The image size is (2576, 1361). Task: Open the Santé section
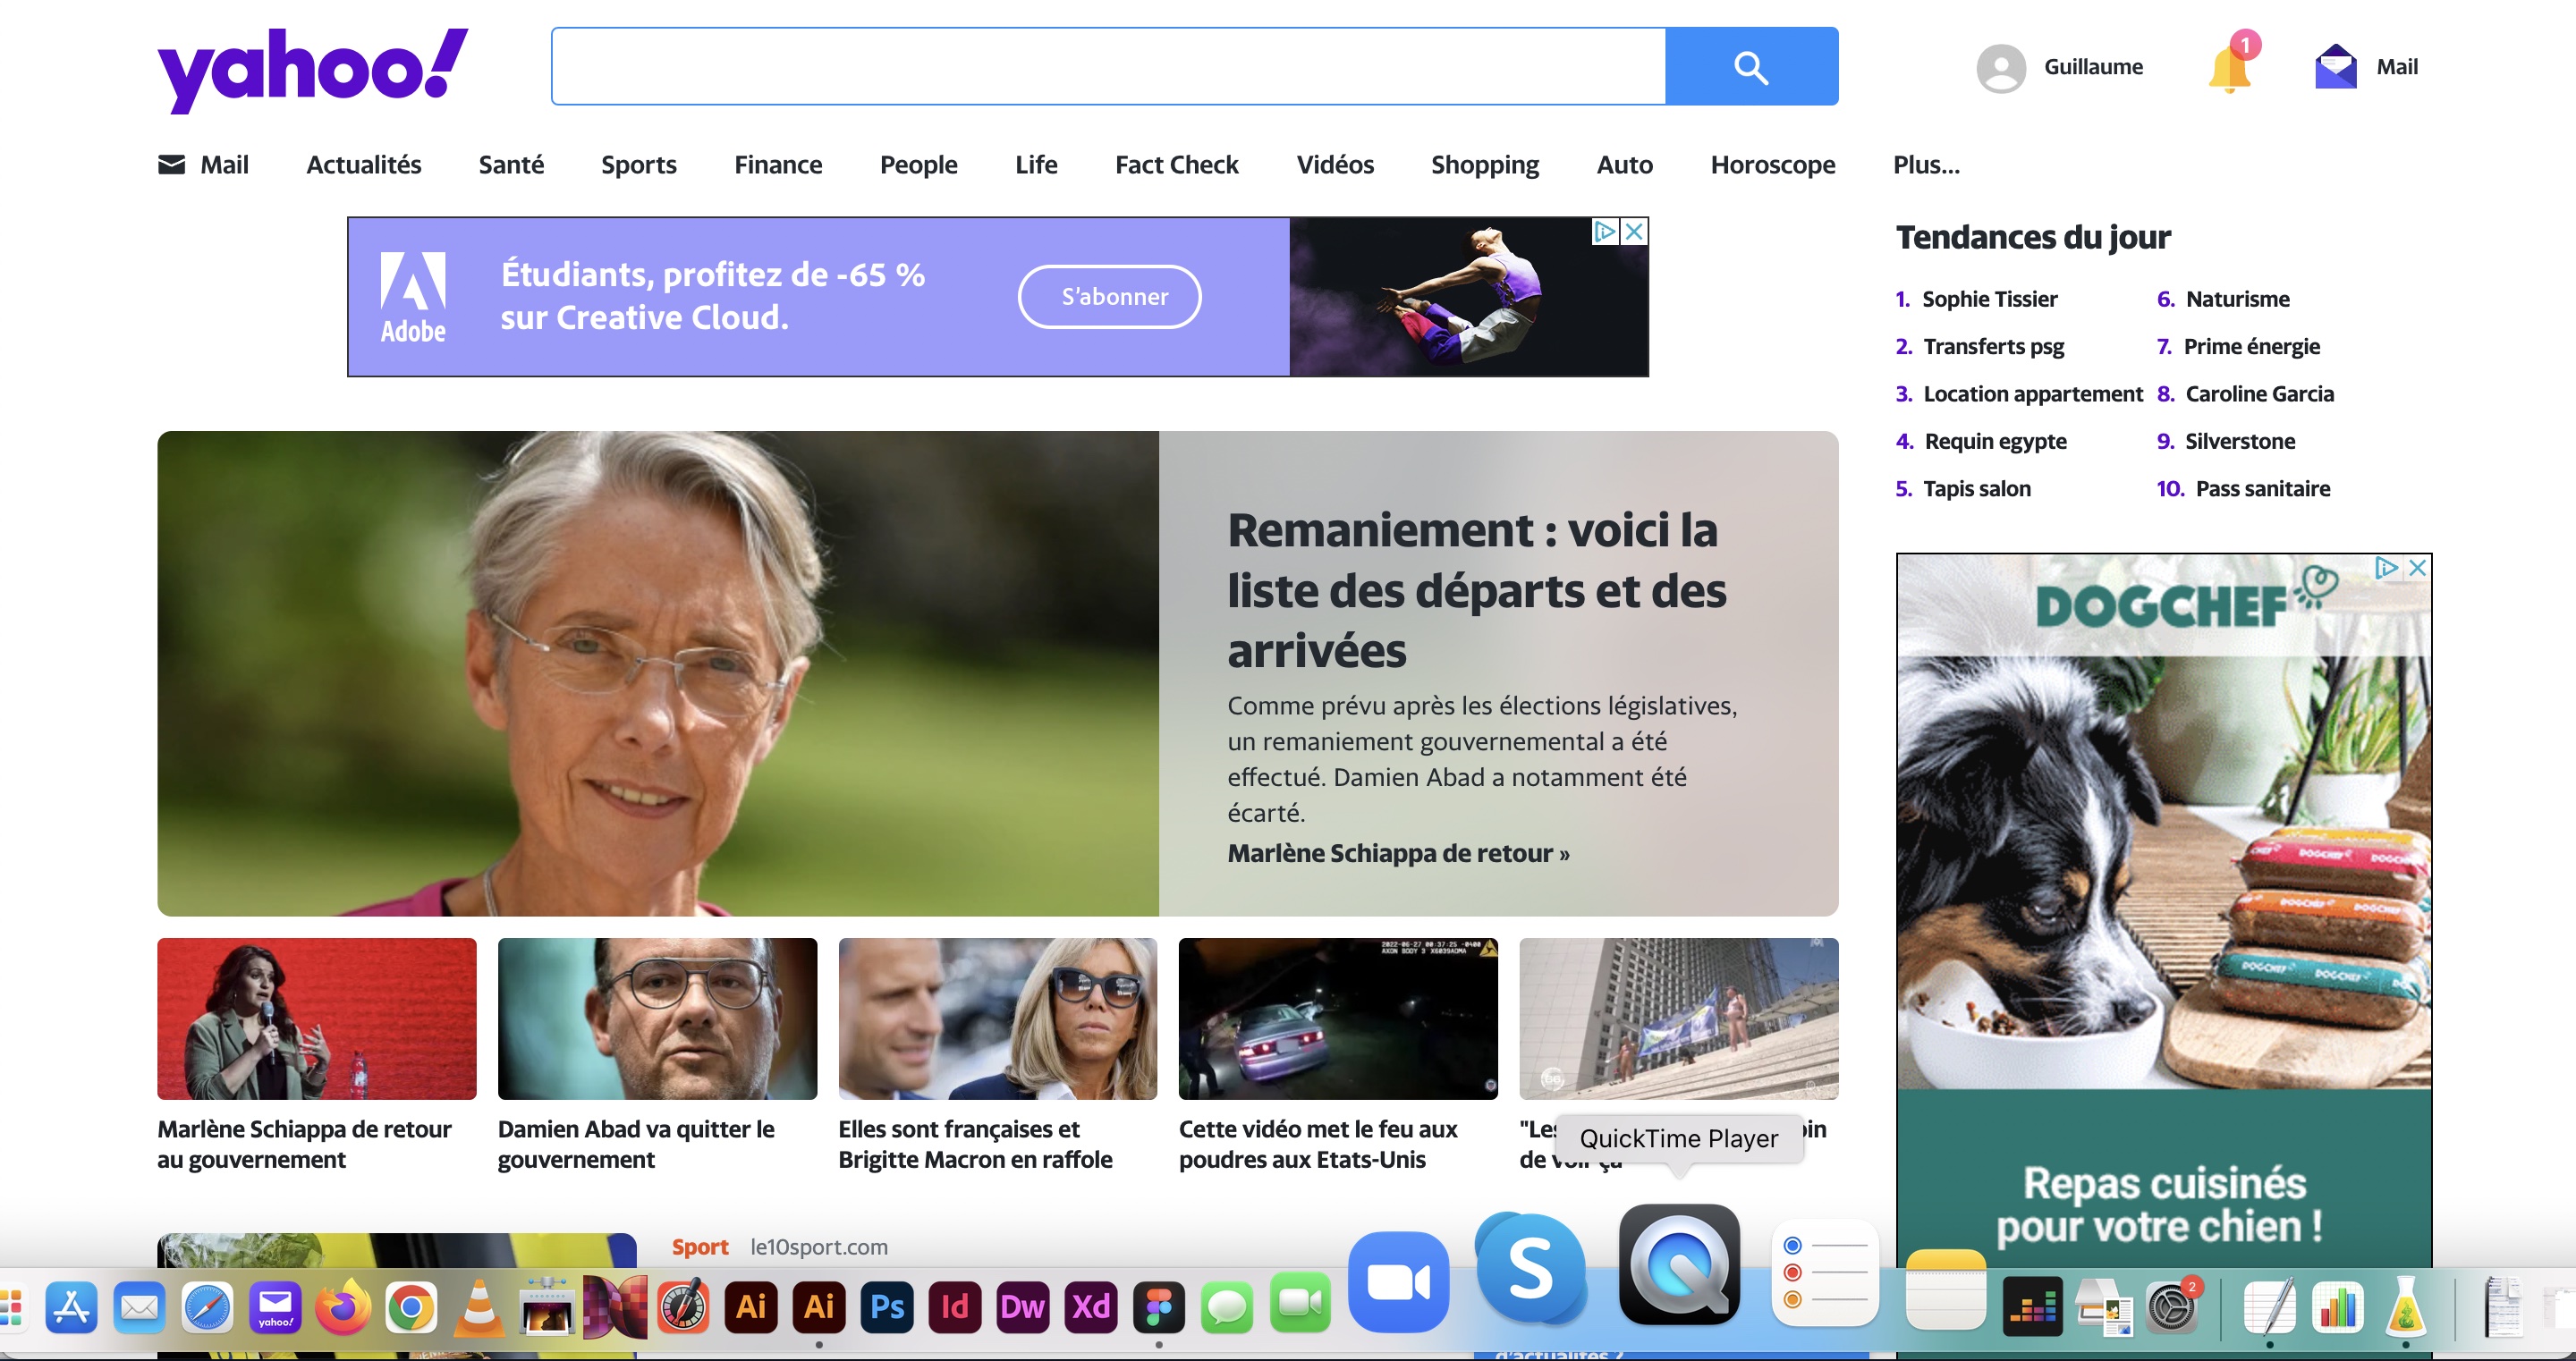click(511, 165)
